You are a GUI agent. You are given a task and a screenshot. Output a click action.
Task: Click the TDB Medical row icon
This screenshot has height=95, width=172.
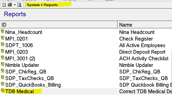[3, 90]
